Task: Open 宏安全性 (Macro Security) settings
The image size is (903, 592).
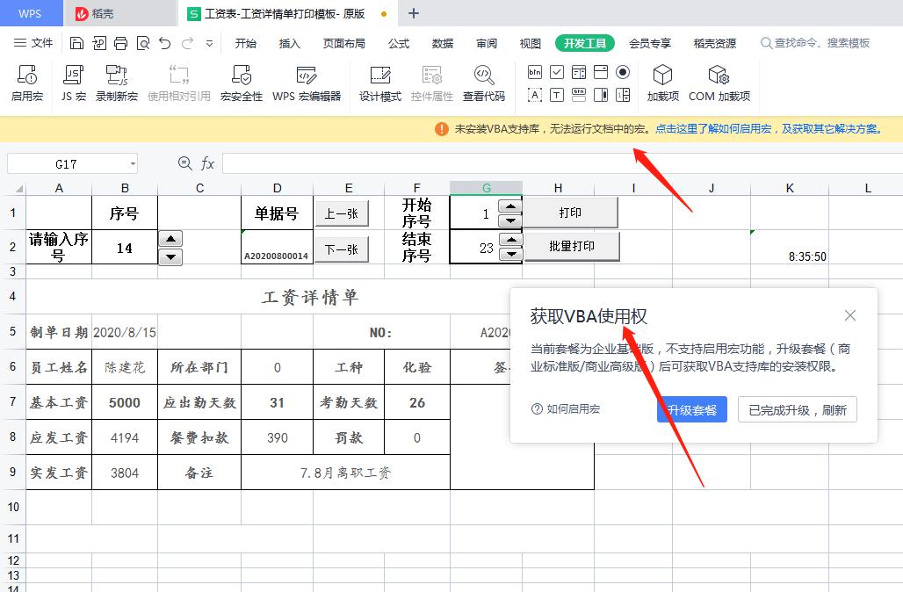Action: point(242,83)
